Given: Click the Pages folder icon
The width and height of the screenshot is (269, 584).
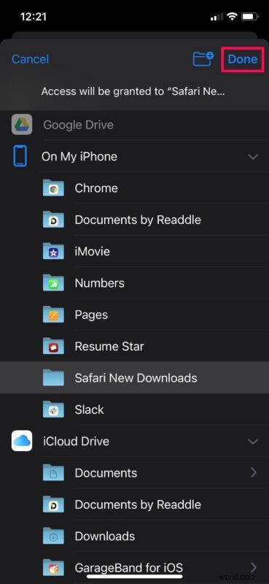Looking at the screenshot, I should point(53,315).
